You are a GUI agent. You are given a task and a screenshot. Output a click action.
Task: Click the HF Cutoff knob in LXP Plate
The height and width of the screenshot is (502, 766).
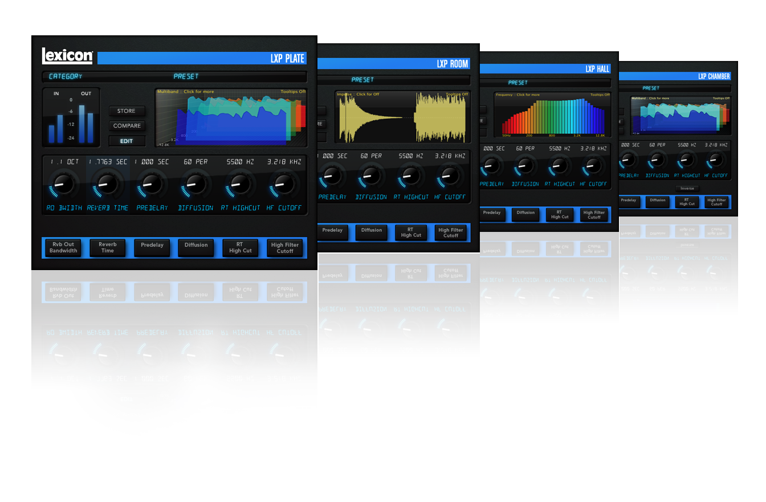click(283, 184)
